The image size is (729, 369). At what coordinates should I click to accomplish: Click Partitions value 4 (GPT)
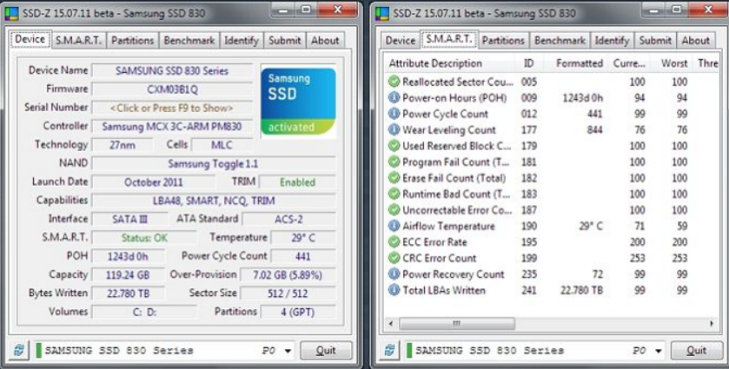[297, 312]
